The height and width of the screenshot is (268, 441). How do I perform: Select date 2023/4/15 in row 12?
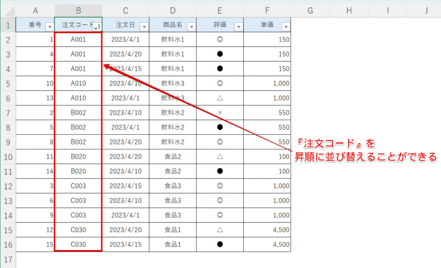[x=125, y=186]
